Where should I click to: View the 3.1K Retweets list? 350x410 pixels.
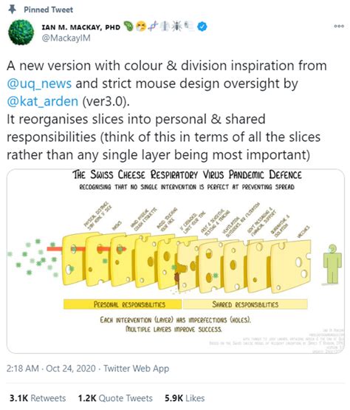[x=38, y=398]
